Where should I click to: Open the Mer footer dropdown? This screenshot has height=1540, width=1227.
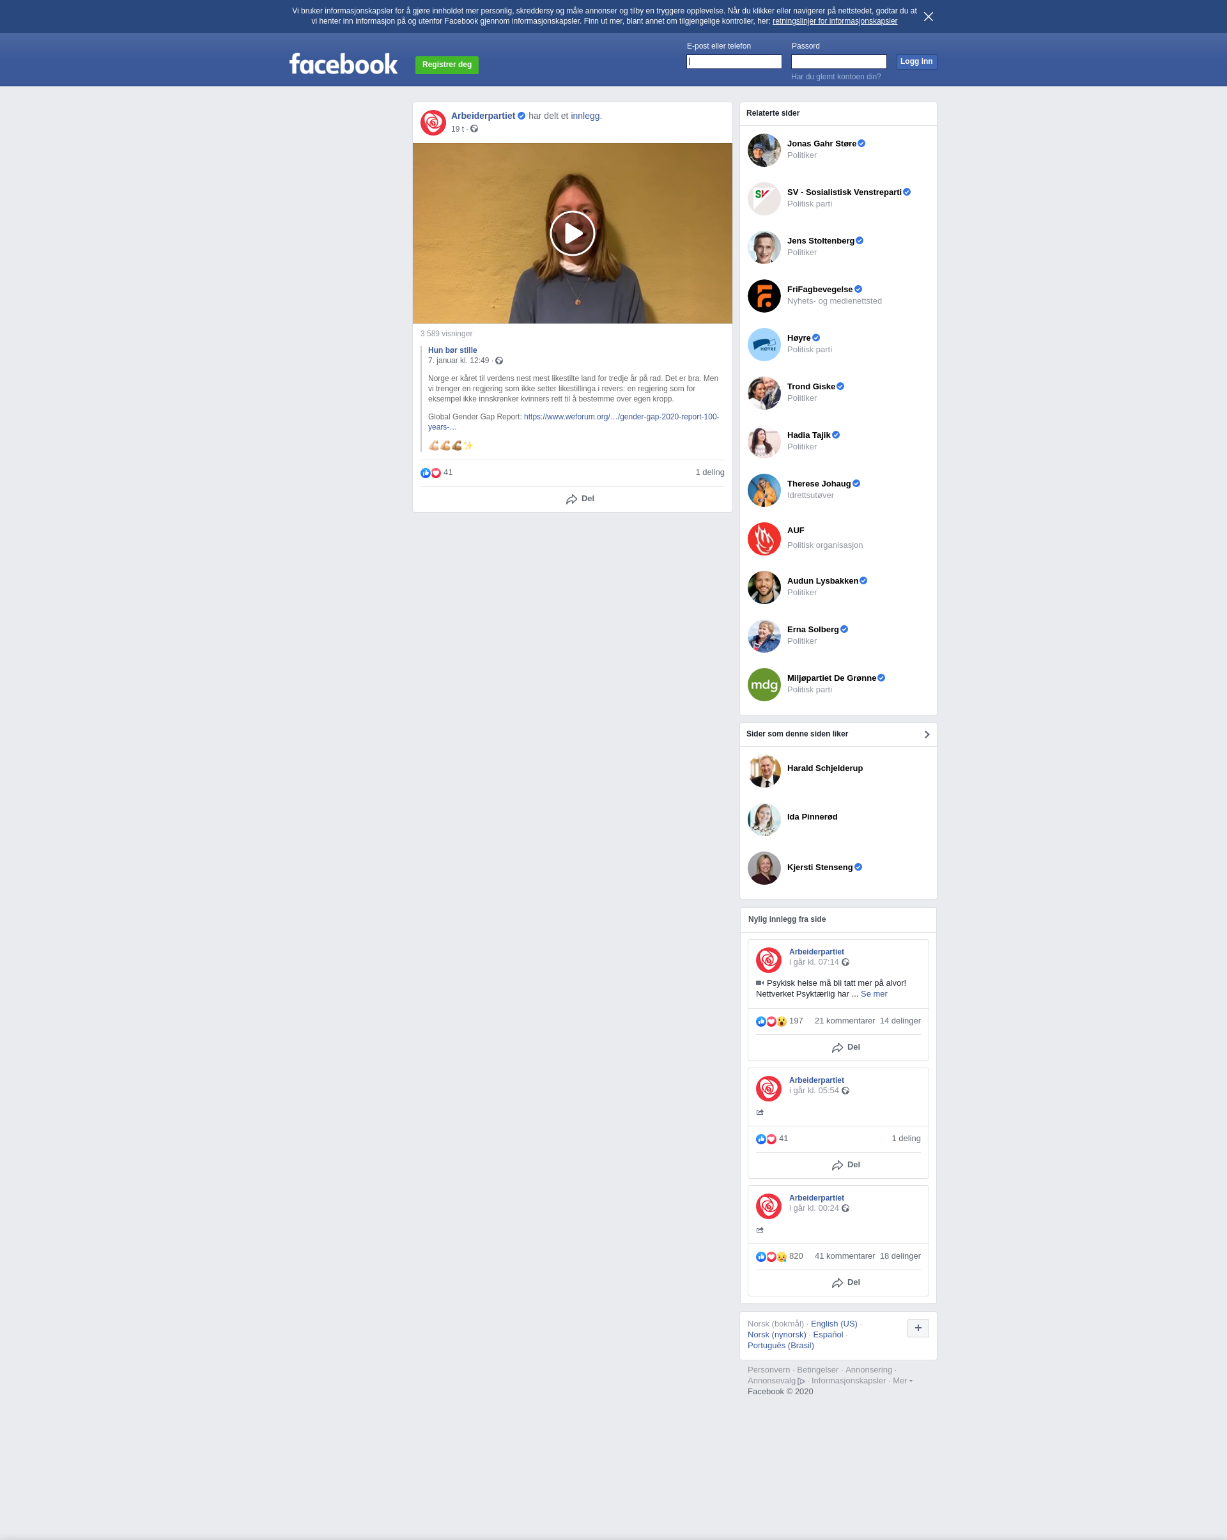click(902, 1381)
